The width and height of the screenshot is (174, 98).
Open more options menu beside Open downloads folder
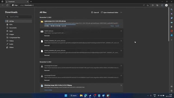tap(121, 12)
